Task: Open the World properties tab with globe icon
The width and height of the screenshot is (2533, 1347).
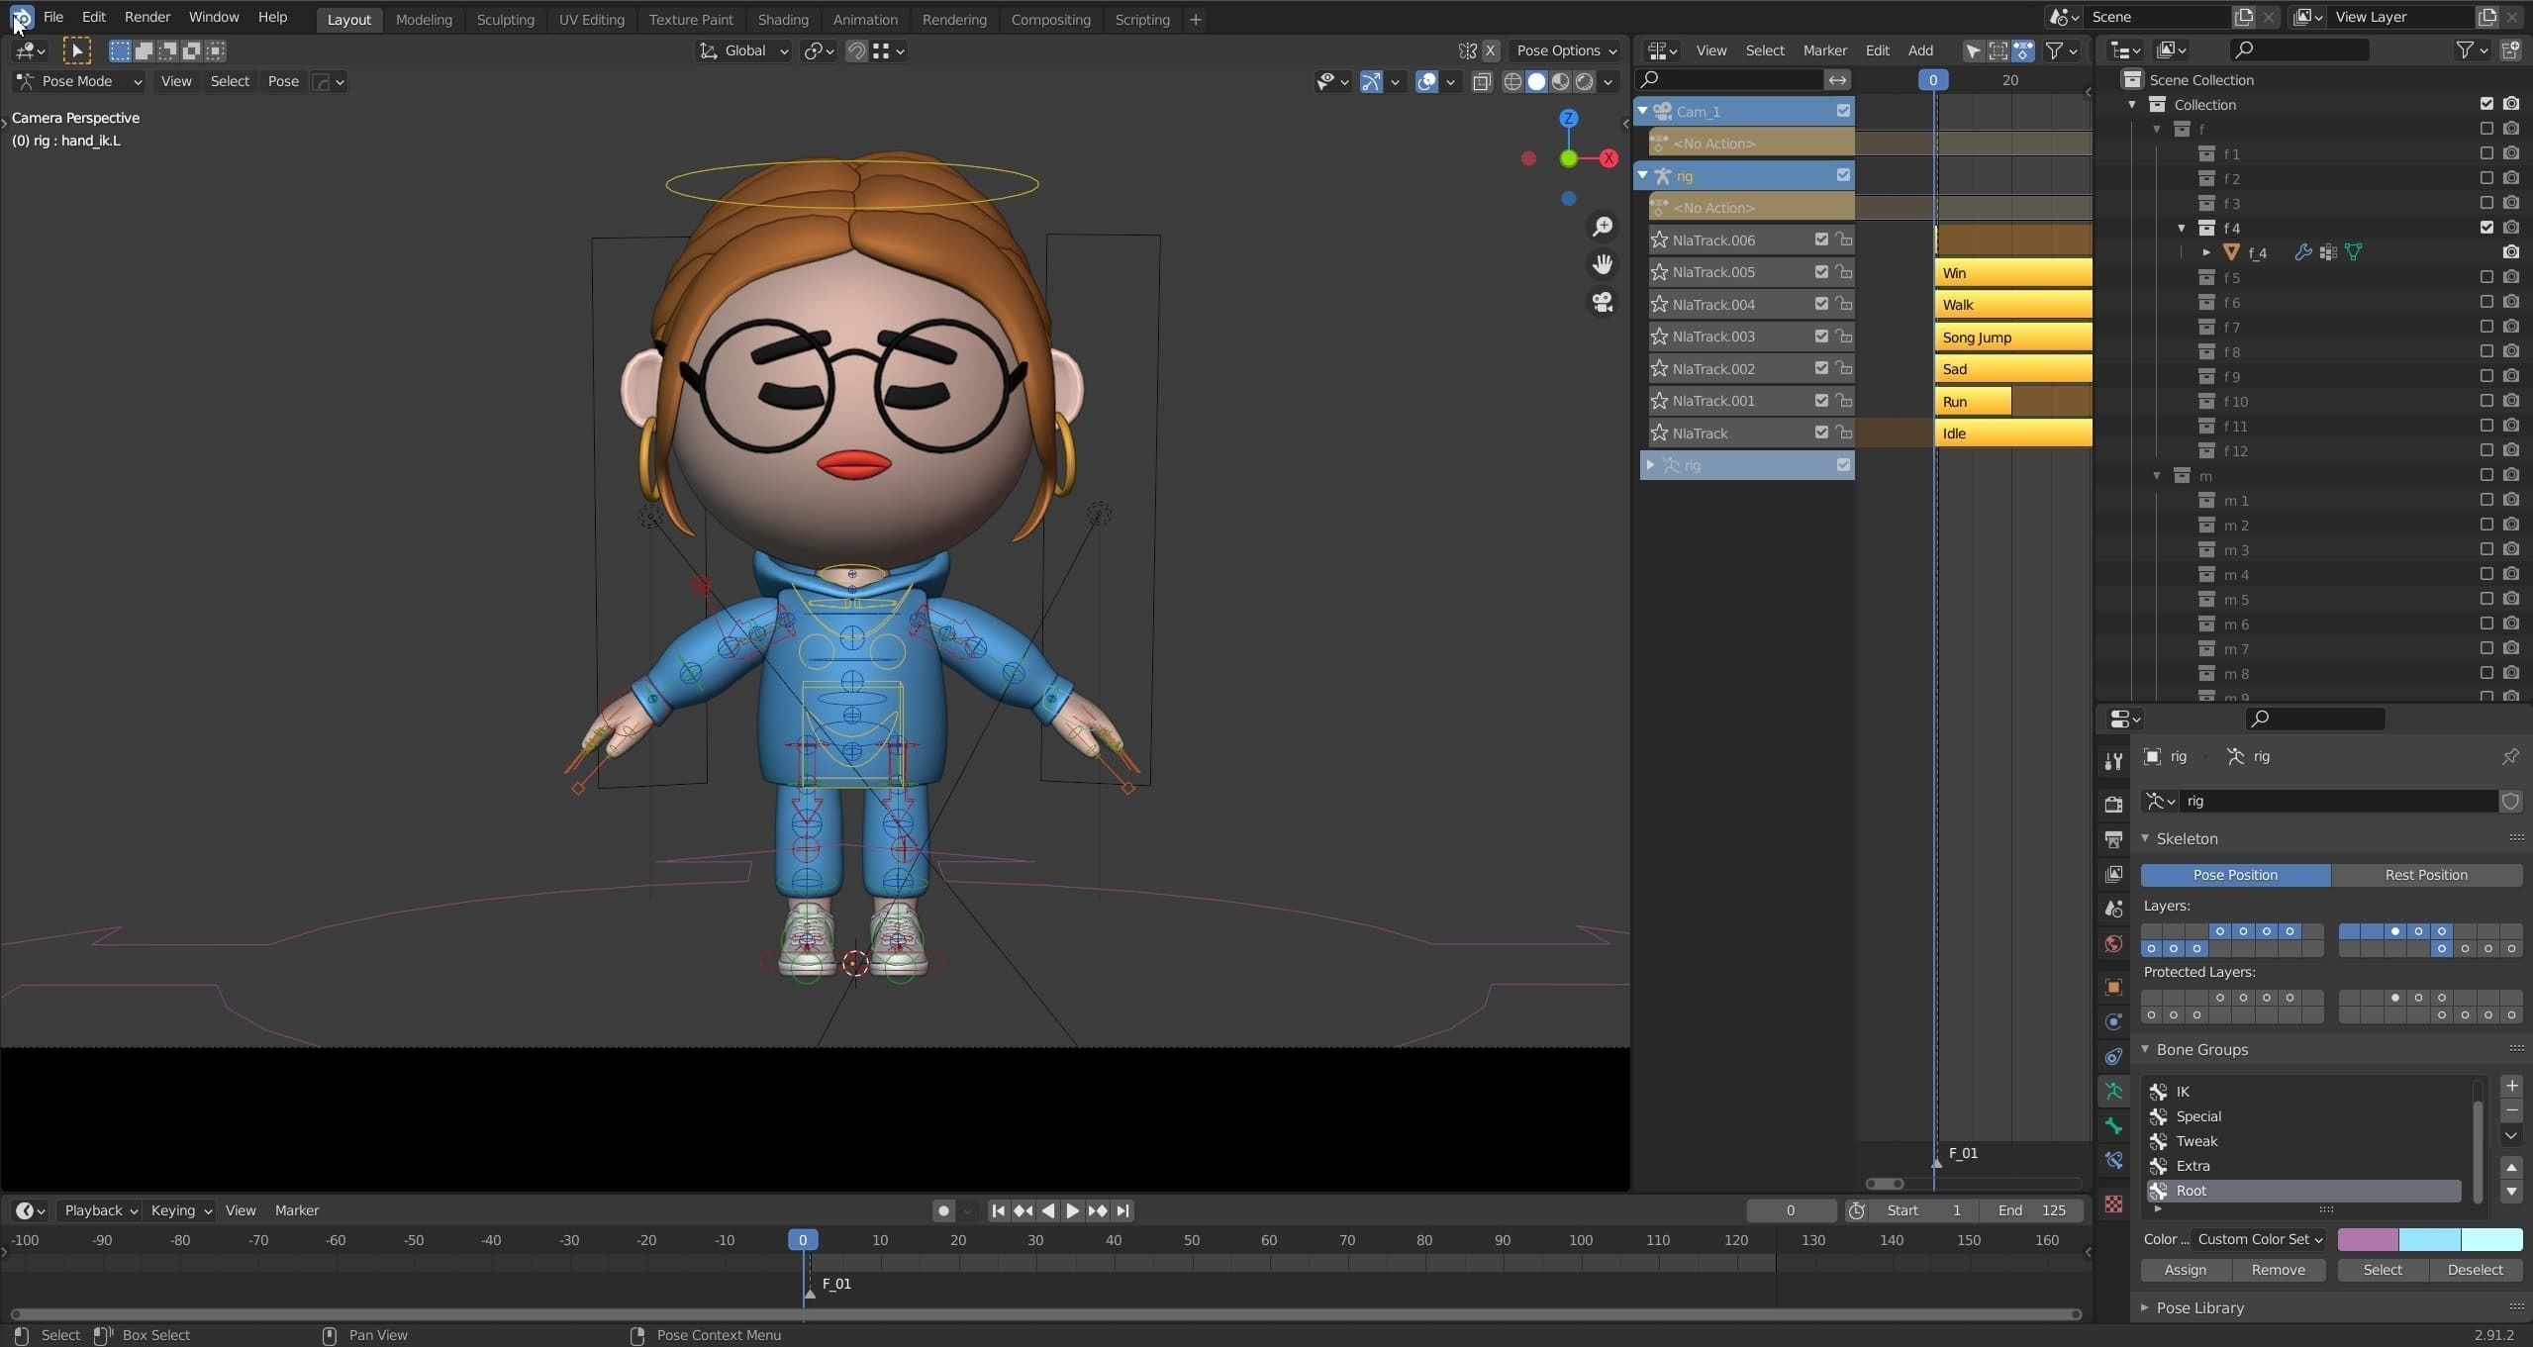Action: [2113, 943]
